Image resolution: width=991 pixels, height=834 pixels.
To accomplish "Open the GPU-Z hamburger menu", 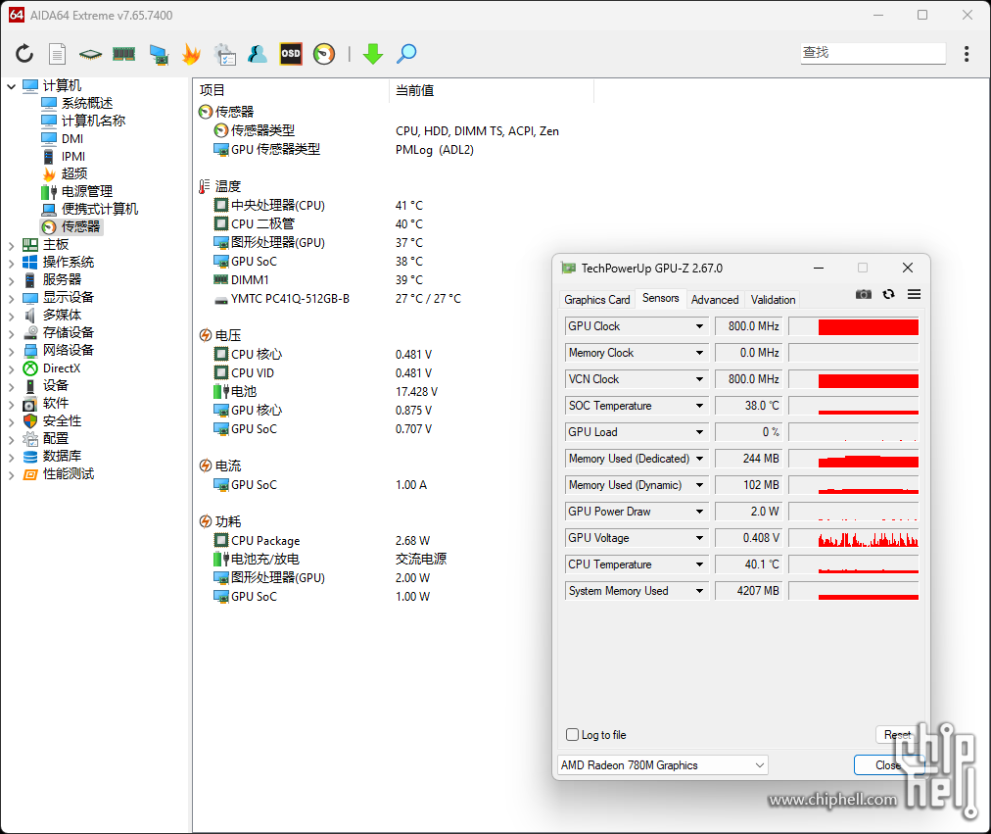I will pos(914,294).
